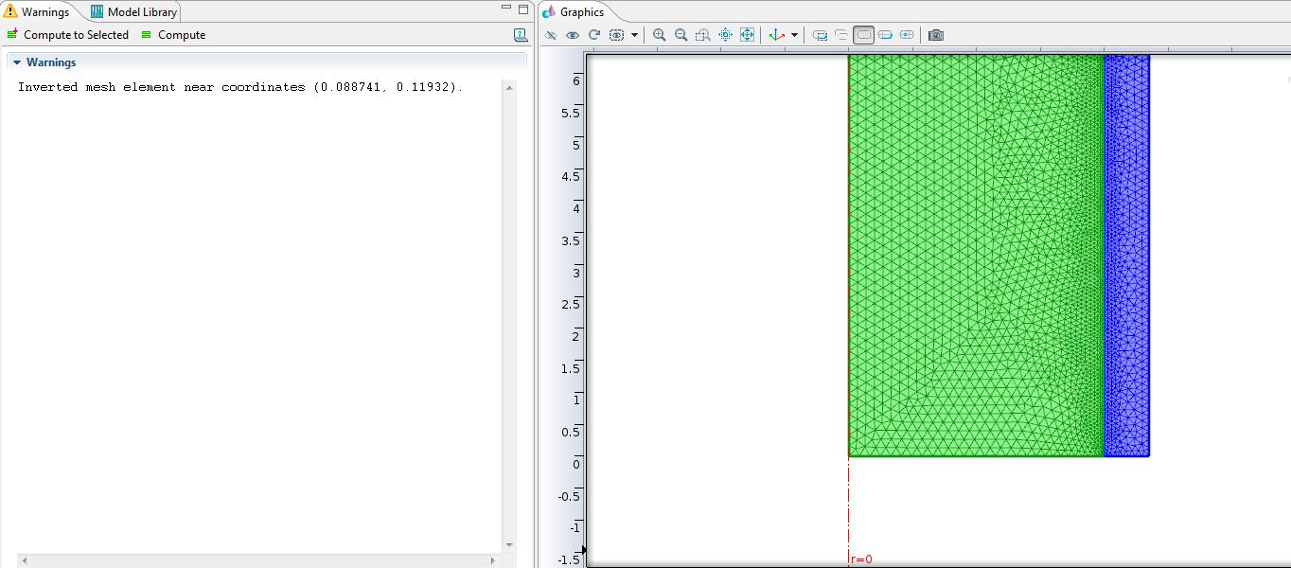Open the axis view dropdown arrow
This screenshot has width=1291, height=568.
(x=794, y=35)
